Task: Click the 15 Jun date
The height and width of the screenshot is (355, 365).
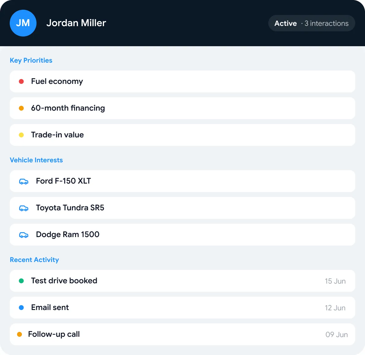Action: (335, 281)
